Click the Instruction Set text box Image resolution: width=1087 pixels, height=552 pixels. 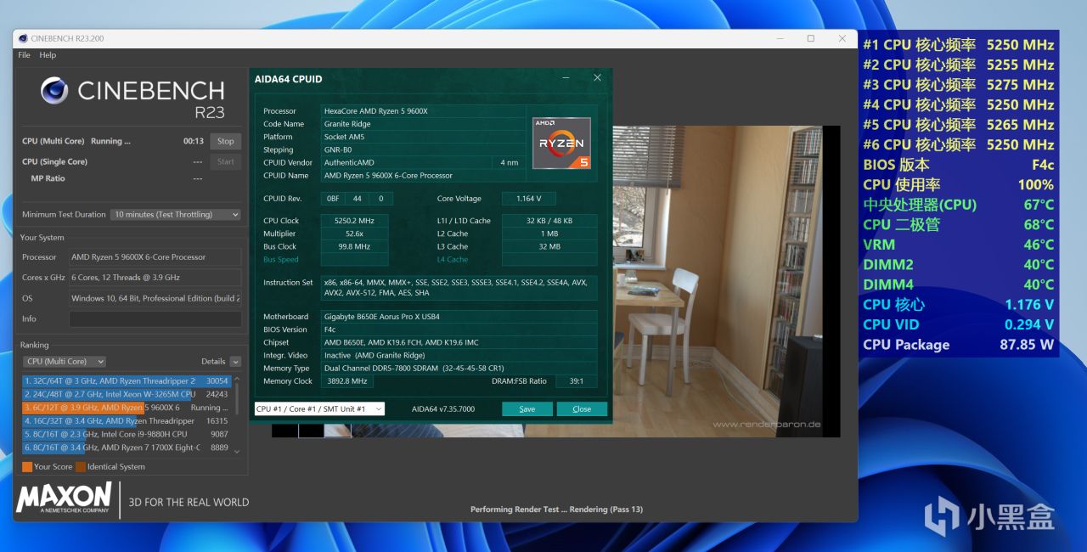459,288
